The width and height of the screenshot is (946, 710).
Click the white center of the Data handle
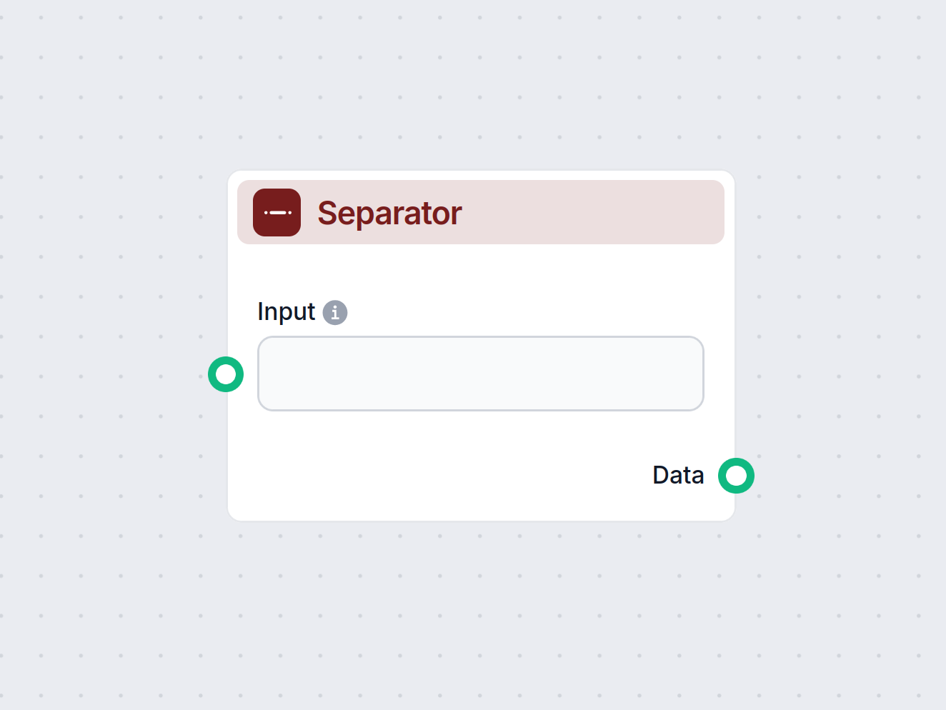[736, 476]
